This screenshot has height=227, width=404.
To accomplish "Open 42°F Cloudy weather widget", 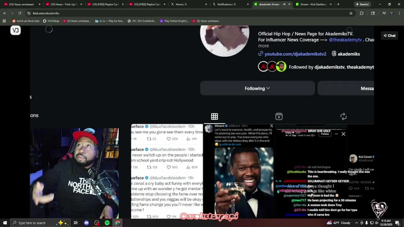I will 339,223.
